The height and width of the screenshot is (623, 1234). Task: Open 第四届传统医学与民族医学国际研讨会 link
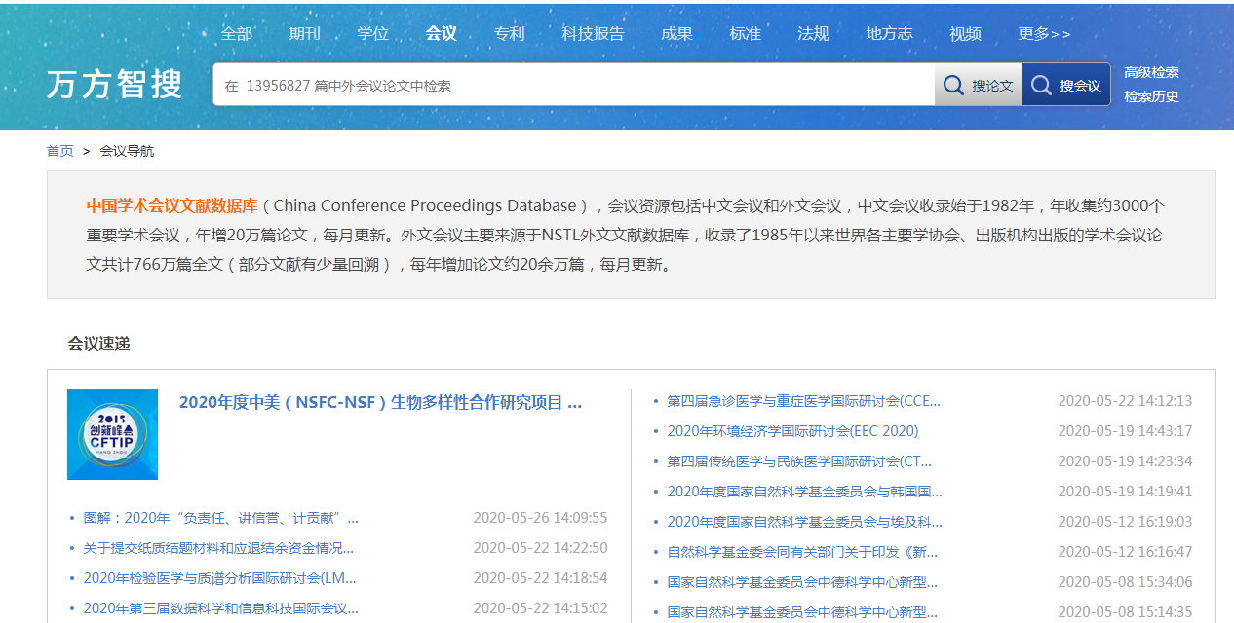[x=799, y=461]
